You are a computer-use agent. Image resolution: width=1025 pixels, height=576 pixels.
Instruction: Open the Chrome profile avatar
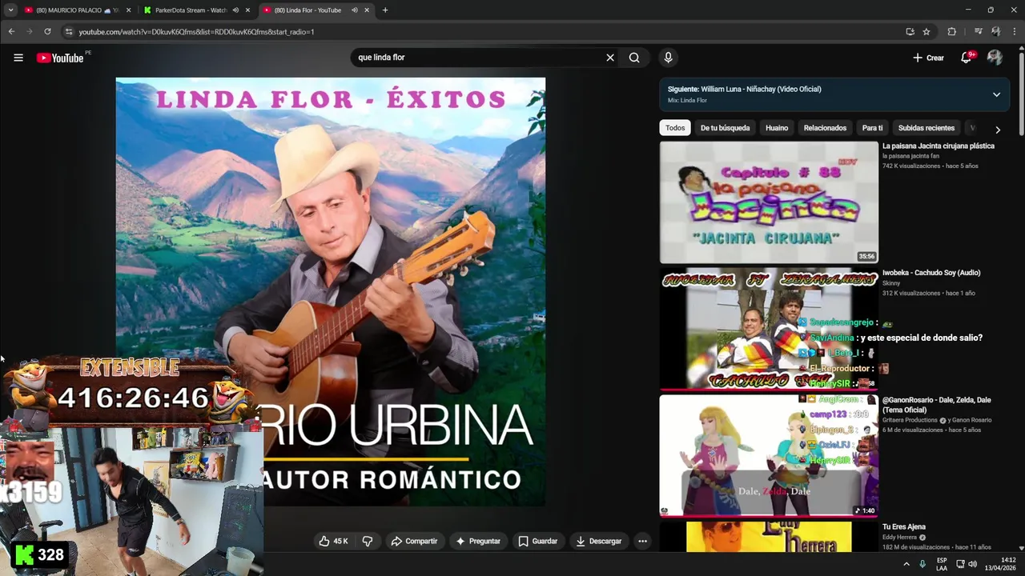click(995, 32)
